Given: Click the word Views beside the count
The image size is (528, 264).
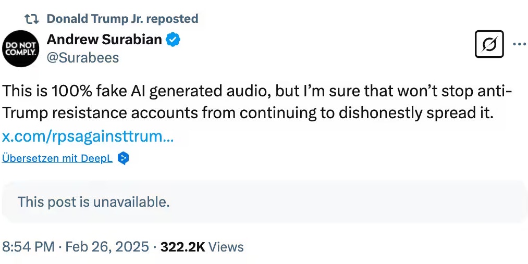Looking at the screenshot, I should click(x=226, y=246).
